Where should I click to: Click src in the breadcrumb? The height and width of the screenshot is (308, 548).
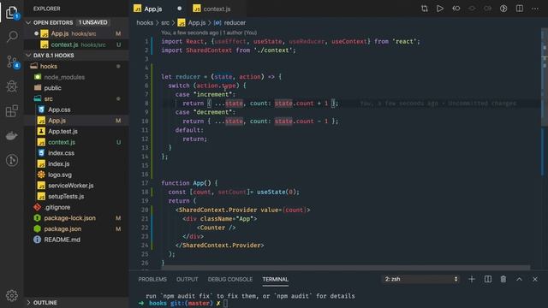(x=165, y=23)
